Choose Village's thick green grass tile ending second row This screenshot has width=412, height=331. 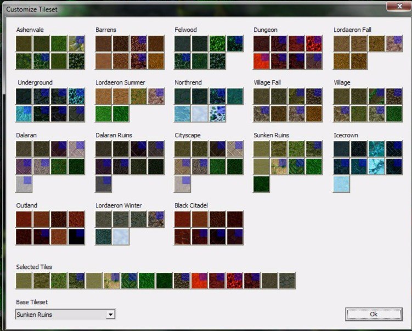[x=394, y=114]
